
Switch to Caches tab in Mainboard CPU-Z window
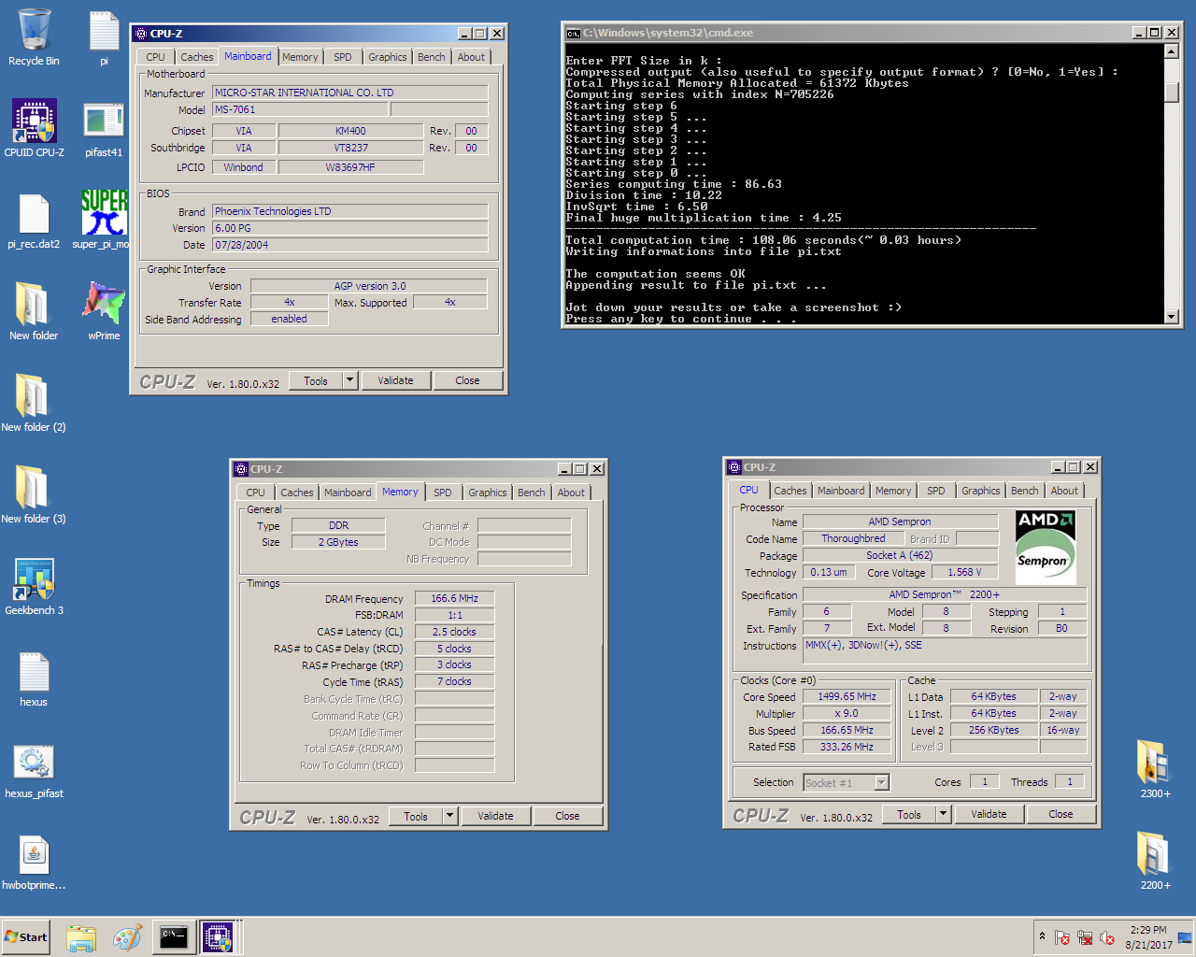click(x=196, y=57)
